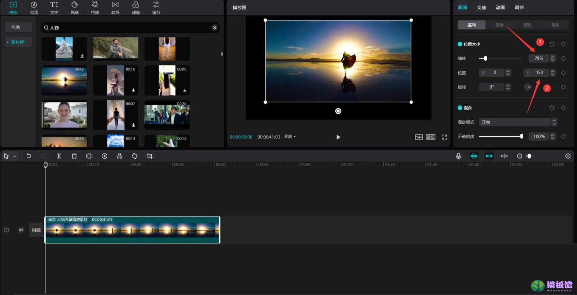Screen dimensions: 577x295
Task: Show the waveform scope in player
Action: (x=419, y=137)
